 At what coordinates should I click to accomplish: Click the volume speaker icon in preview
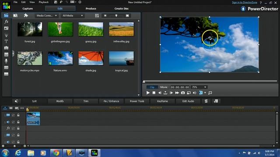click(x=194, y=93)
